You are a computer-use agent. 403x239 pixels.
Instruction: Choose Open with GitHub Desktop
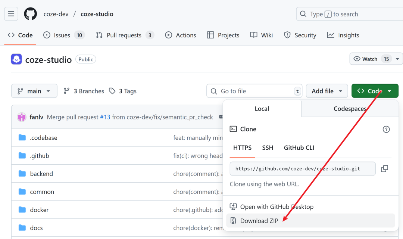click(x=310, y=207)
